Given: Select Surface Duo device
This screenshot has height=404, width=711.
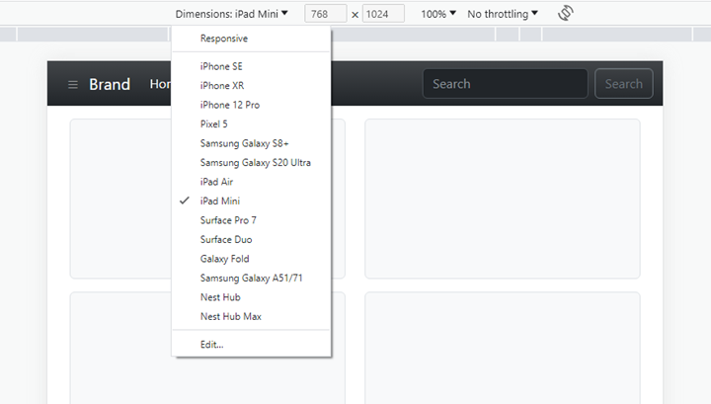Looking at the screenshot, I should (251, 239).
